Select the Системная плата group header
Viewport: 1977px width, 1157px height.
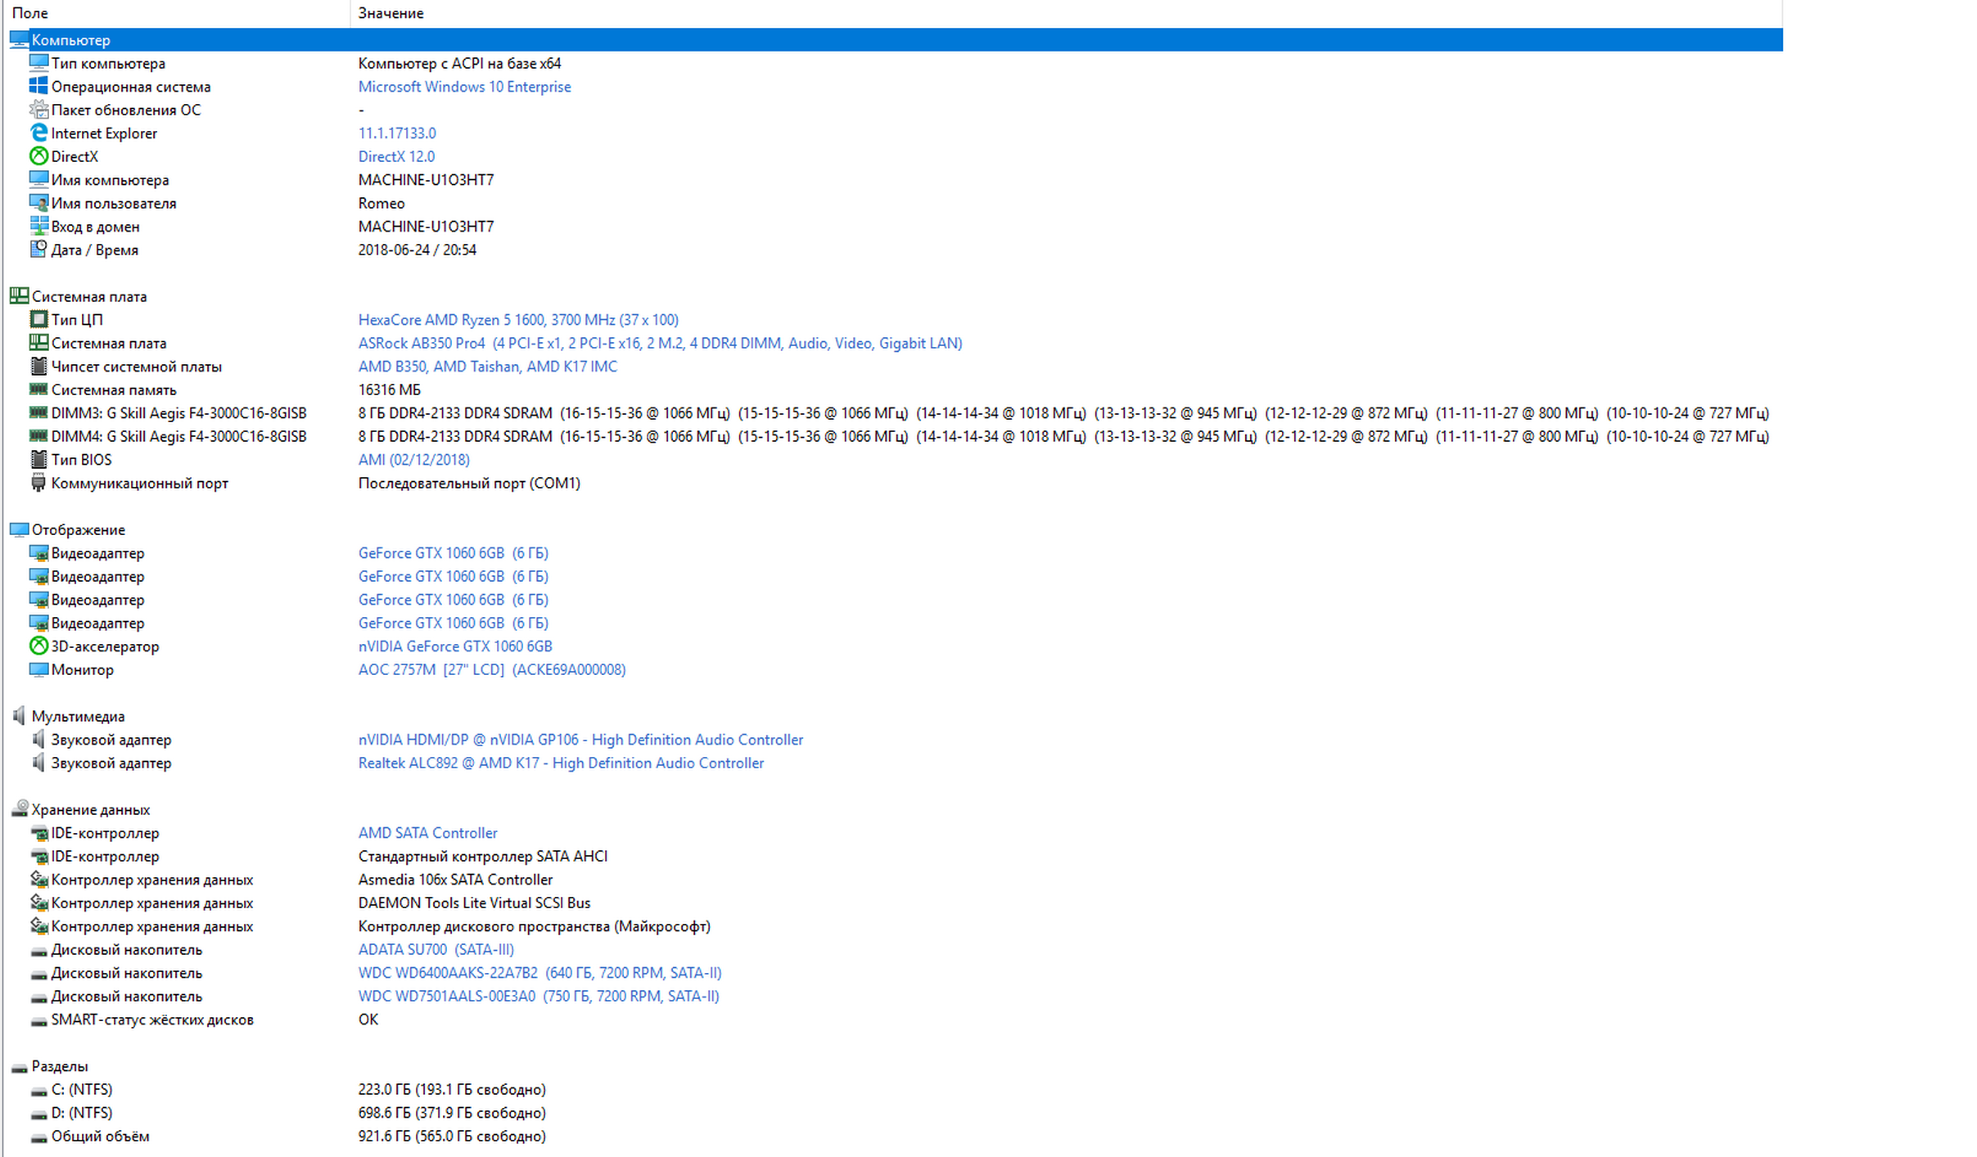(x=88, y=296)
